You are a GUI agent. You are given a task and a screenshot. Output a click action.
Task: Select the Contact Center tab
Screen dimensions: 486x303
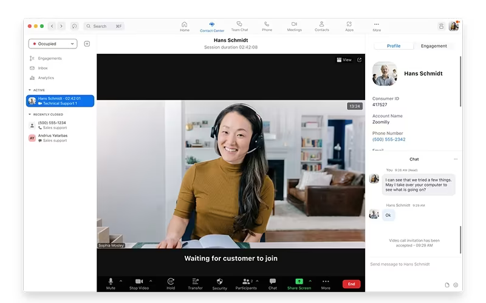211,27
